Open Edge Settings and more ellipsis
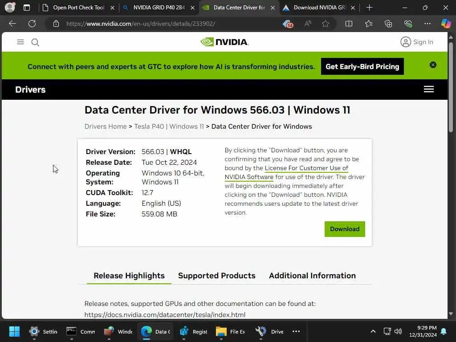Screen dimensions: 456x342 click(427, 24)
